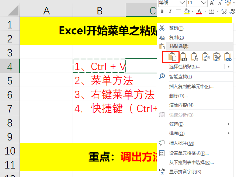Viewport: 236px width, 177px height.
Task: Select Paste Values 123 icon
Action: [x=184, y=57]
